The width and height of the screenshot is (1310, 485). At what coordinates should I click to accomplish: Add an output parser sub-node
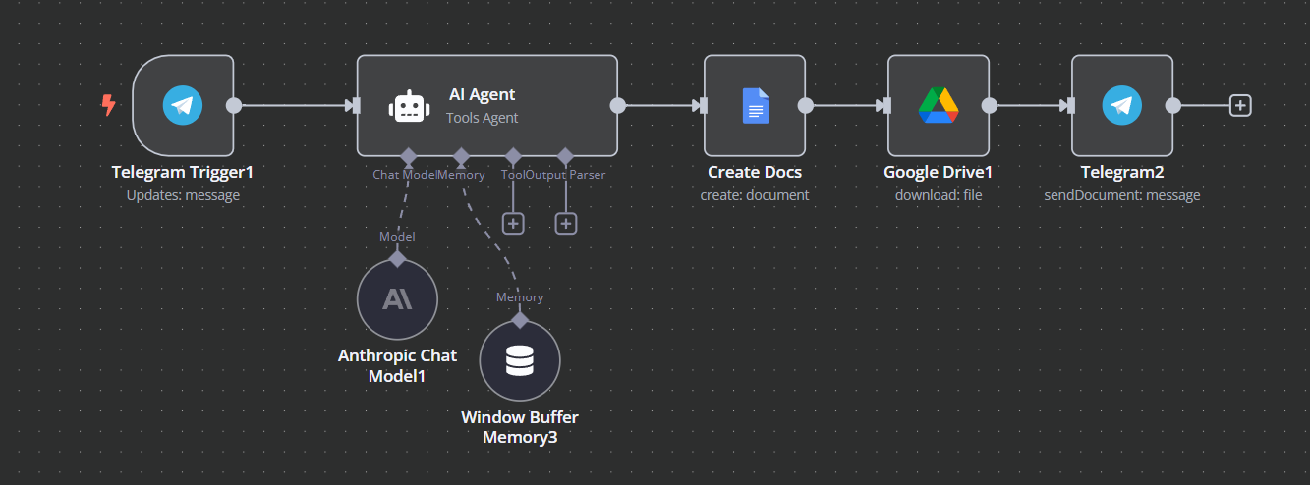pos(565,223)
